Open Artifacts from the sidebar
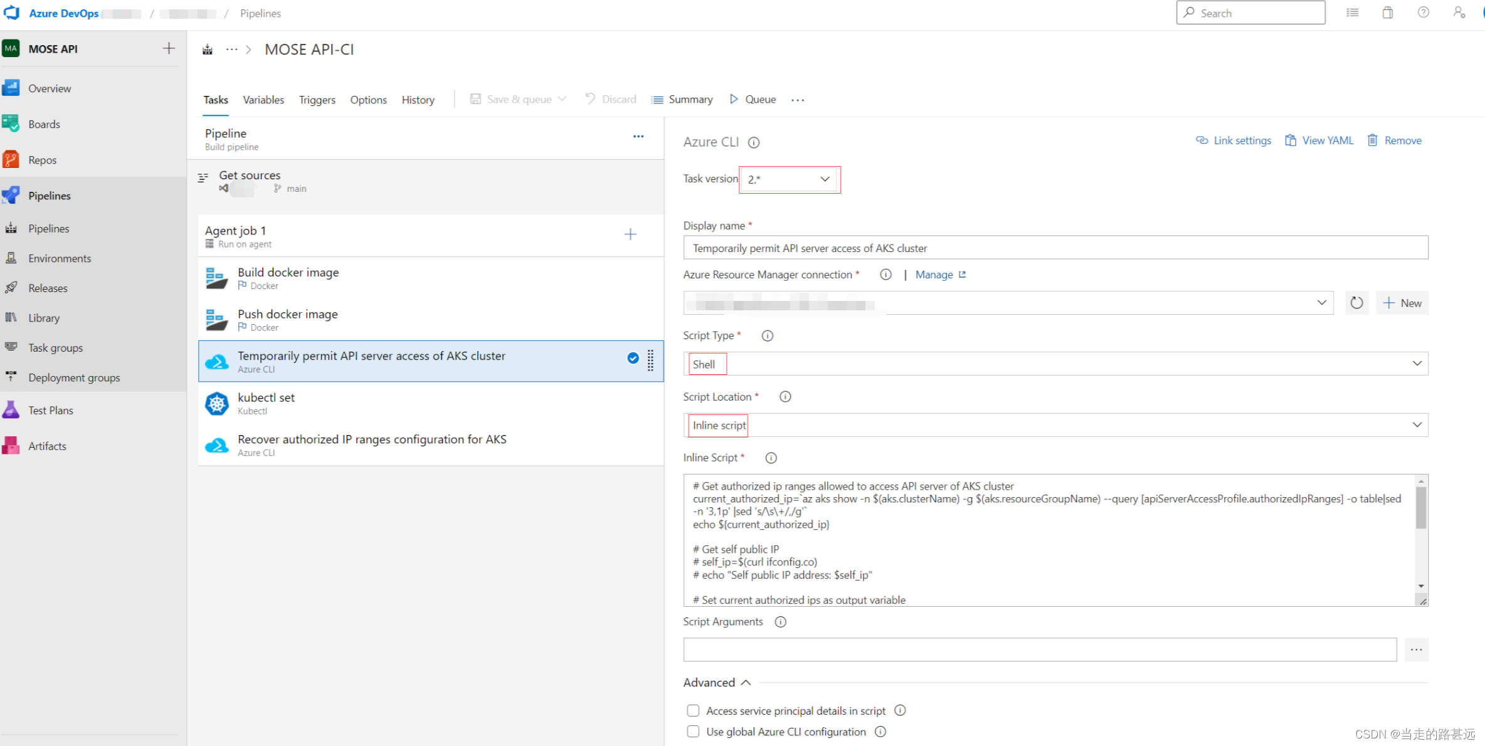This screenshot has height=746, width=1485. click(47, 445)
